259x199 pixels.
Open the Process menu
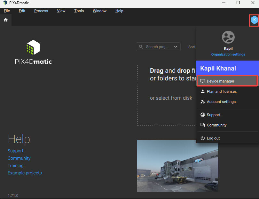pyautogui.click(x=41, y=11)
